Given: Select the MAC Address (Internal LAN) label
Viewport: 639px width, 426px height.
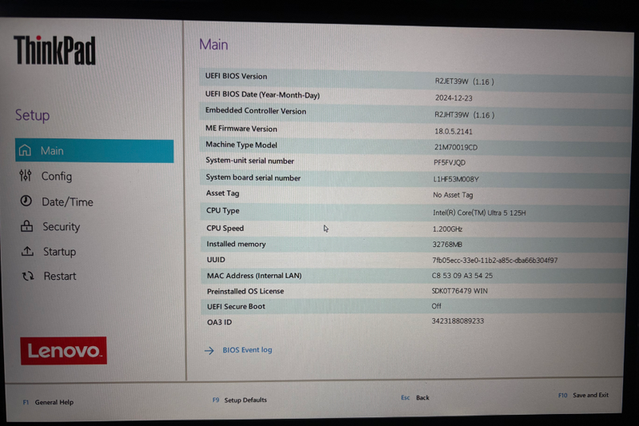Looking at the screenshot, I should (x=254, y=276).
